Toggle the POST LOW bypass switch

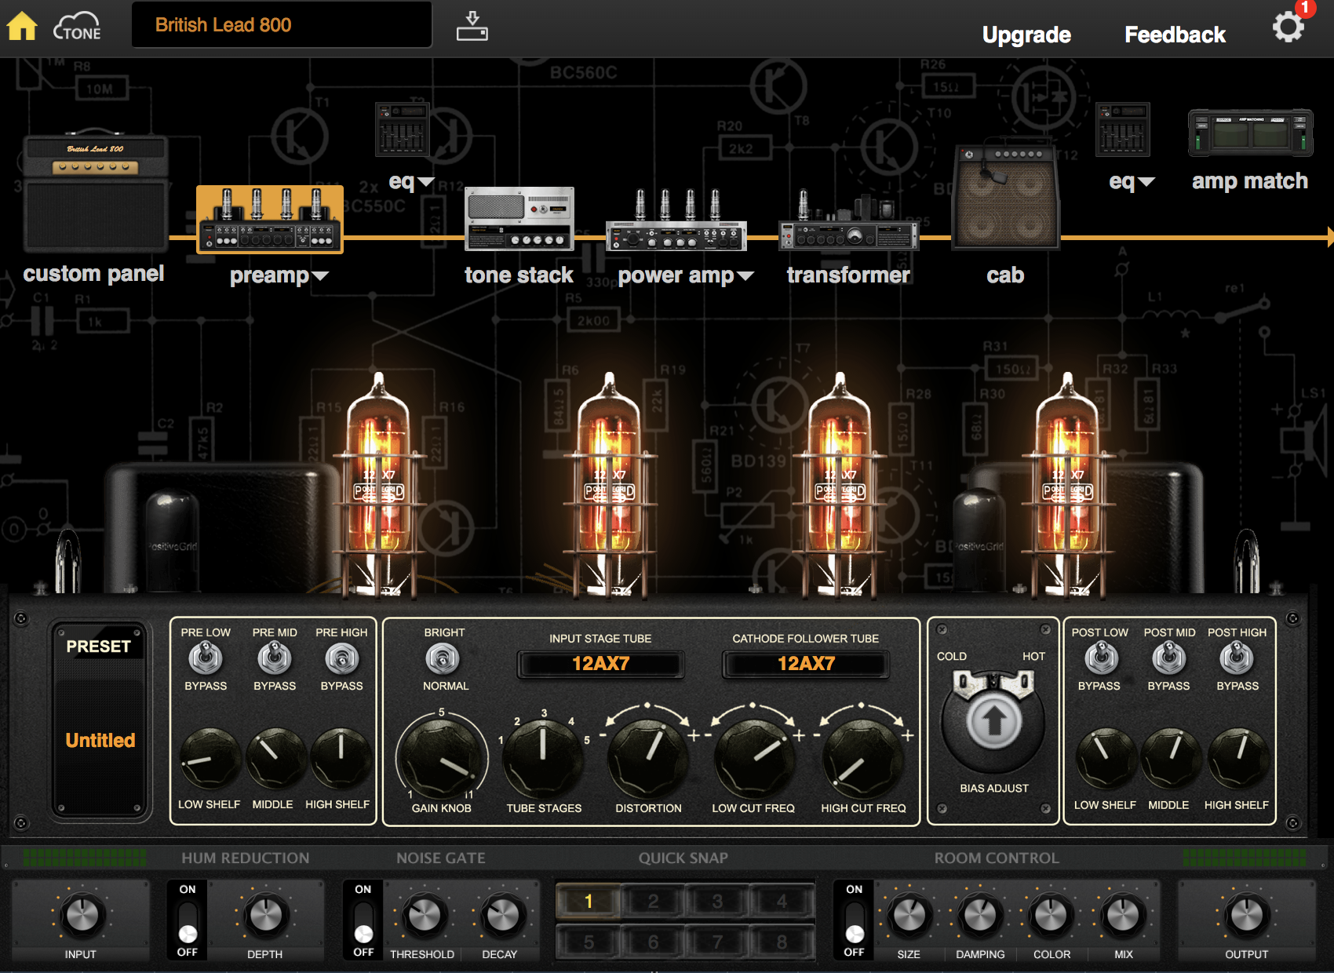pyautogui.click(x=1102, y=658)
